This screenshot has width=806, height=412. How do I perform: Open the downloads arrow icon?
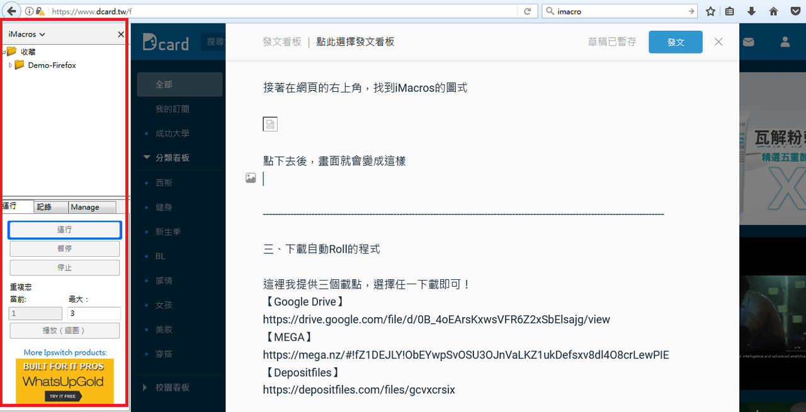(x=751, y=11)
